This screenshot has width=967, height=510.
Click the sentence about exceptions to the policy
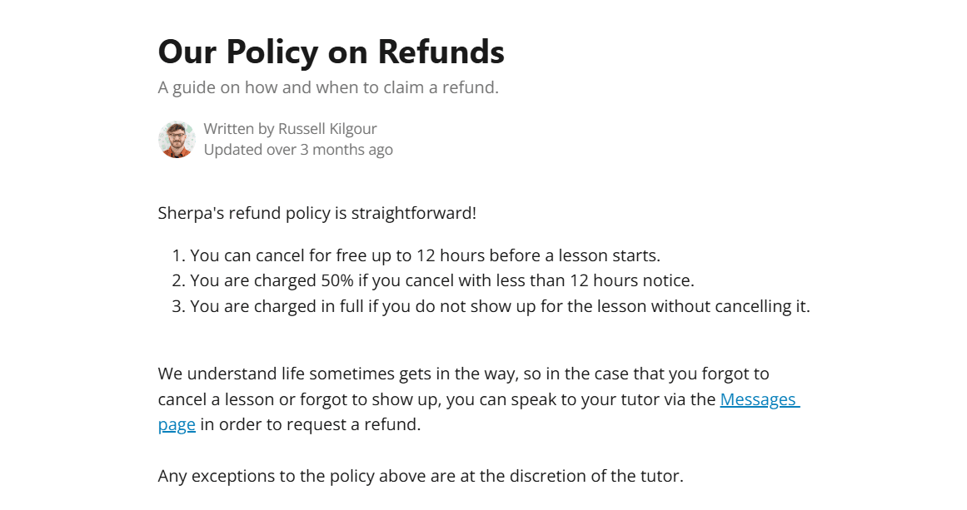pyautogui.click(x=420, y=477)
